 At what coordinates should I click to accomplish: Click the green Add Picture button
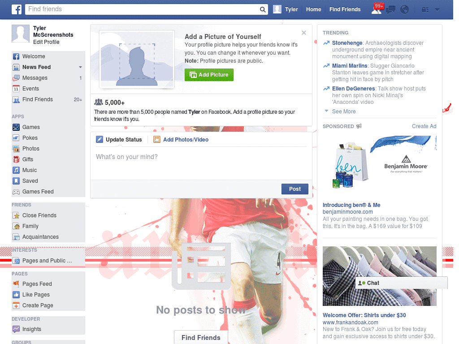(x=209, y=75)
